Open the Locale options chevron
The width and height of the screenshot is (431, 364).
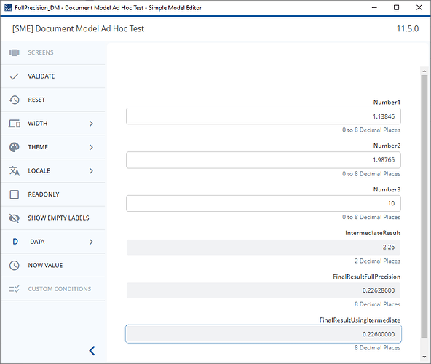tap(91, 171)
